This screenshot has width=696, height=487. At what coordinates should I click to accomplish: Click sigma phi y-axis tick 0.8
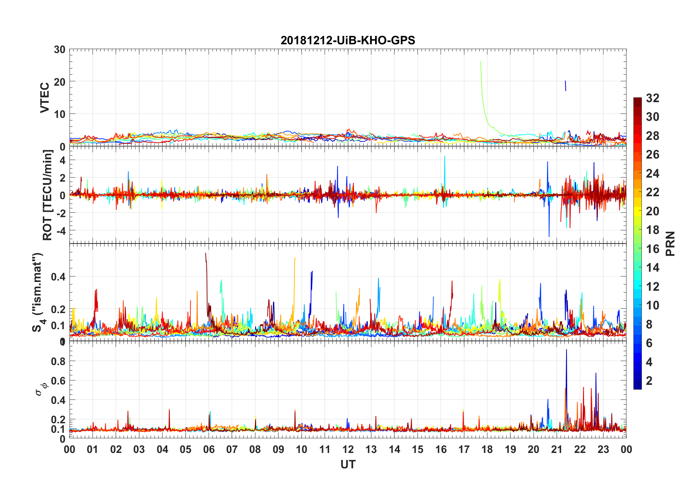pyautogui.click(x=58, y=361)
